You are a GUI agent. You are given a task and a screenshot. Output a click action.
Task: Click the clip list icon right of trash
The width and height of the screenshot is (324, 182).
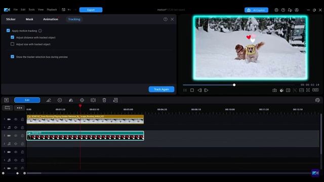[115, 100]
